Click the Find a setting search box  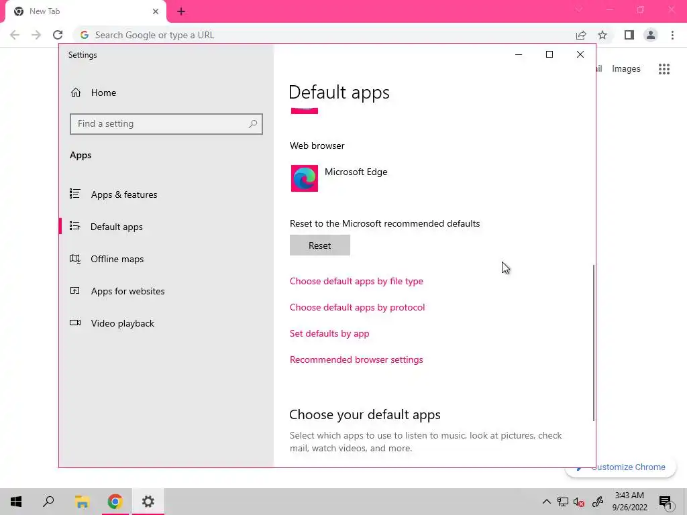point(166,124)
